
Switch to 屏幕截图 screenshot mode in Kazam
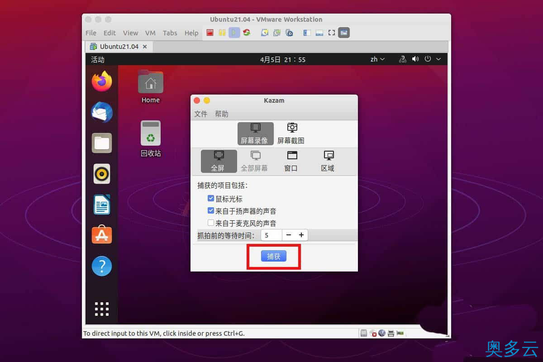pyautogui.click(x=291, y=133)
